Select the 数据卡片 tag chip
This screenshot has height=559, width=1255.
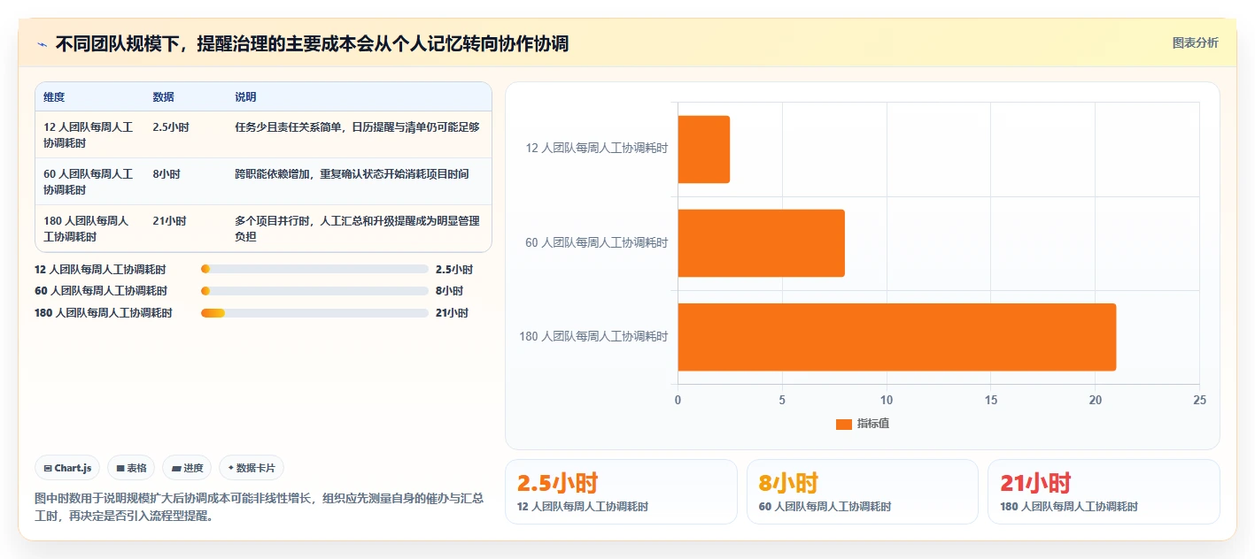tap(252, 468)
